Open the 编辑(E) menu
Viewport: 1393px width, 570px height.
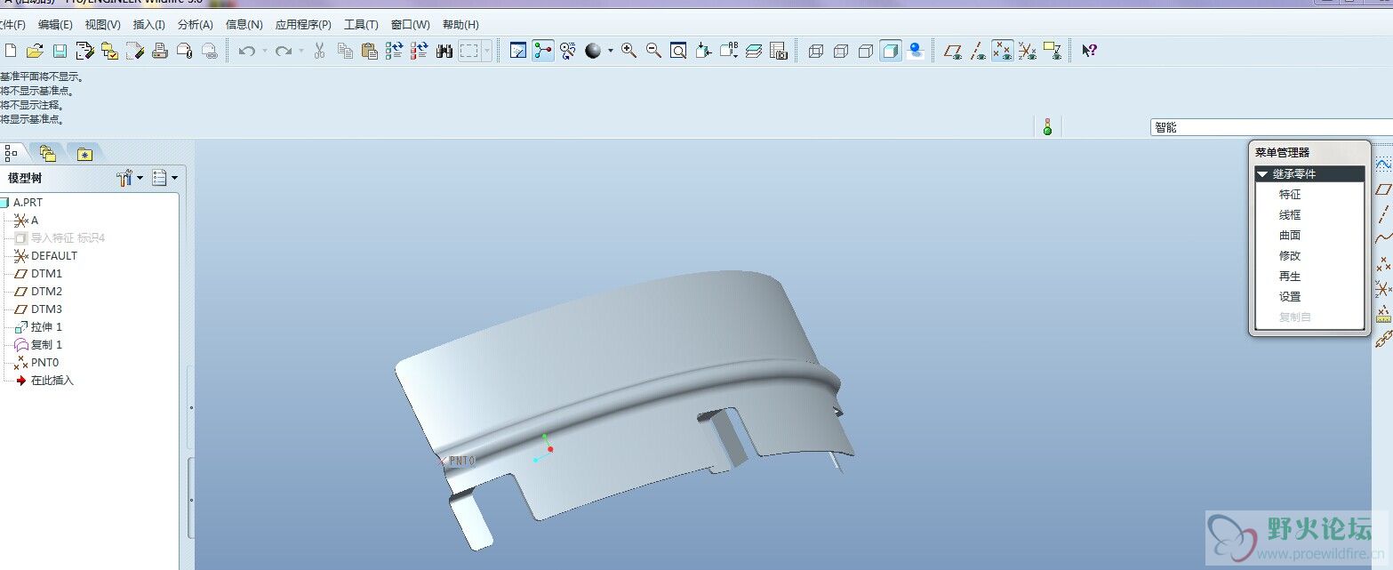(x=55, y=25)
